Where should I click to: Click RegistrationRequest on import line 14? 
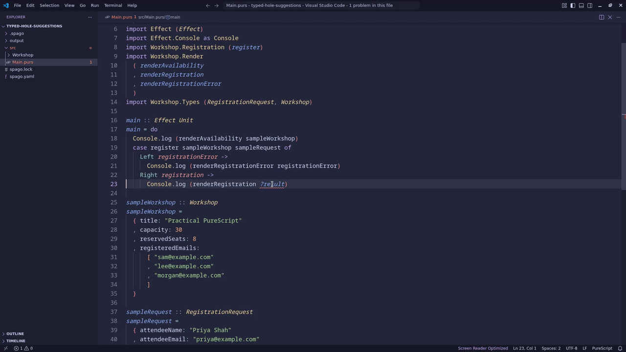pos(240,102)
